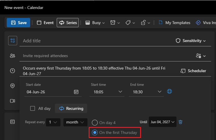Image resolution: width=216 pixels, height=140 pixels.
Task: Click the Sensitivity shield icon
Action: point(178,41)
